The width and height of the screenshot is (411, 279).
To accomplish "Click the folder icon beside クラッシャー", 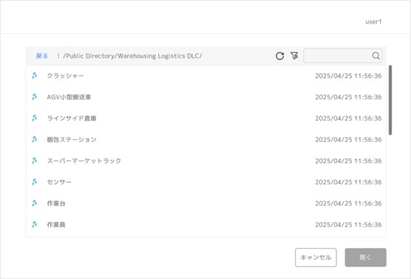I will click(x=34, y=75).
